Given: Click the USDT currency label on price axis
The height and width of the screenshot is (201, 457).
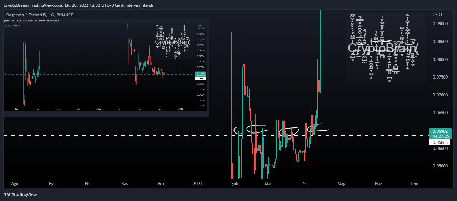Looking at the screenshot, I should 437,15.
